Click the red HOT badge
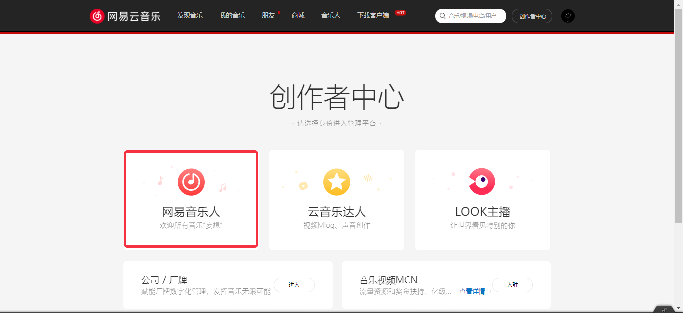The width and height of the screenshot is (683, 313). coord(400,13)
